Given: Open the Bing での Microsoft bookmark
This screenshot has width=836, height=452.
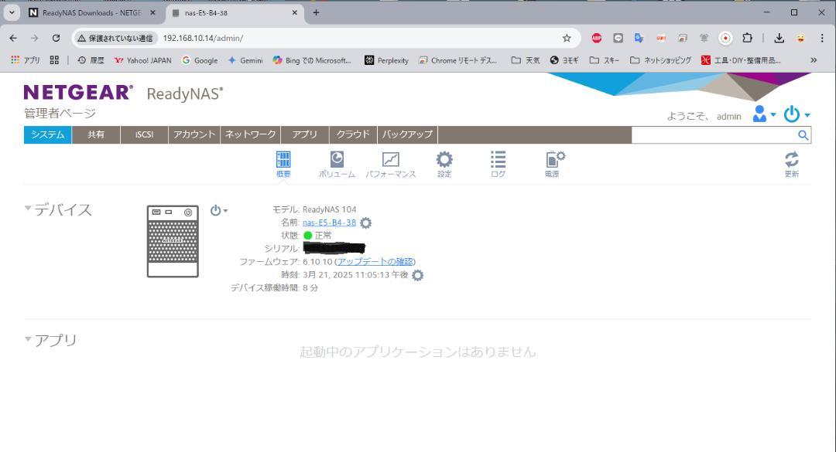Looking at the screenshot, I should tap(312, 60).
